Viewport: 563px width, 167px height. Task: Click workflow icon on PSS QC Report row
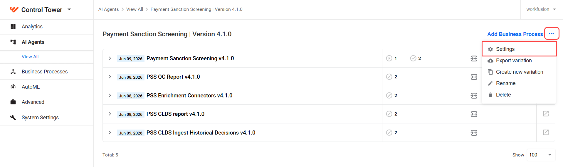[x=474, y=77]
